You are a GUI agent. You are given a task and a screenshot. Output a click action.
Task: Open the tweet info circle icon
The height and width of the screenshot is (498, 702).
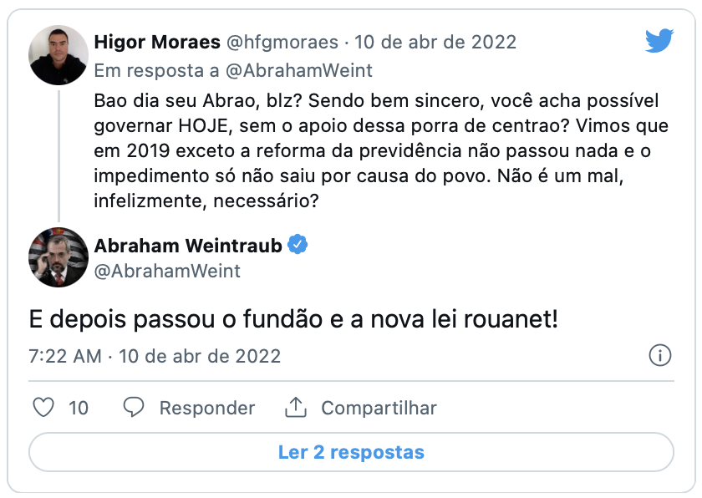tap(660, 356)
